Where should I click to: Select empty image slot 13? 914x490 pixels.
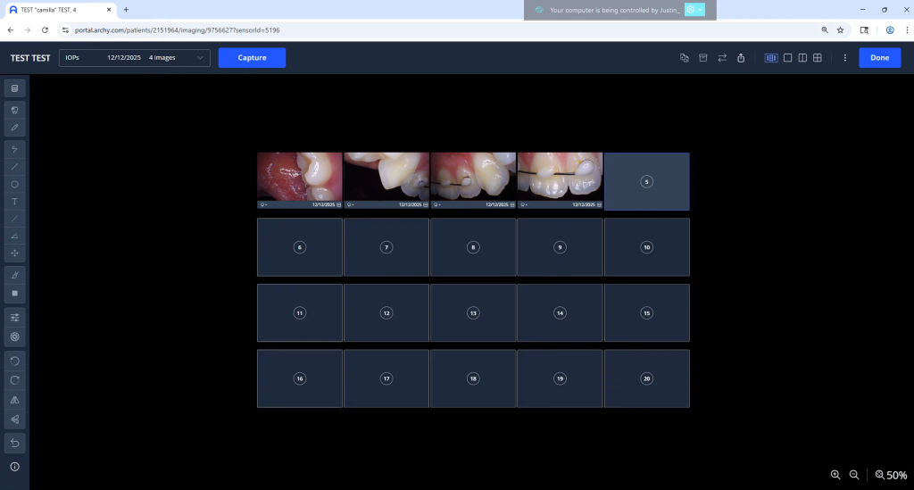473,313
